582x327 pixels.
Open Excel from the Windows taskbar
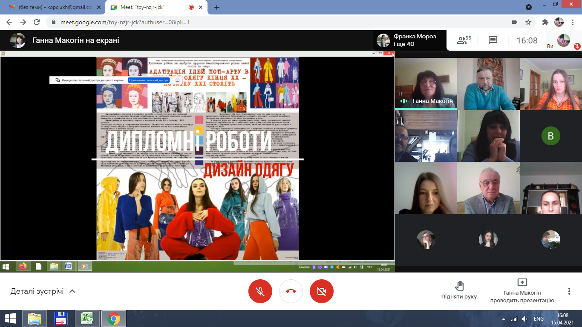click(x=87, y=318)
